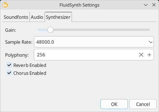Close the FluidSynth Settings dialog
Viewport: 159px width, 112px height.
click(x=154, y=5)
